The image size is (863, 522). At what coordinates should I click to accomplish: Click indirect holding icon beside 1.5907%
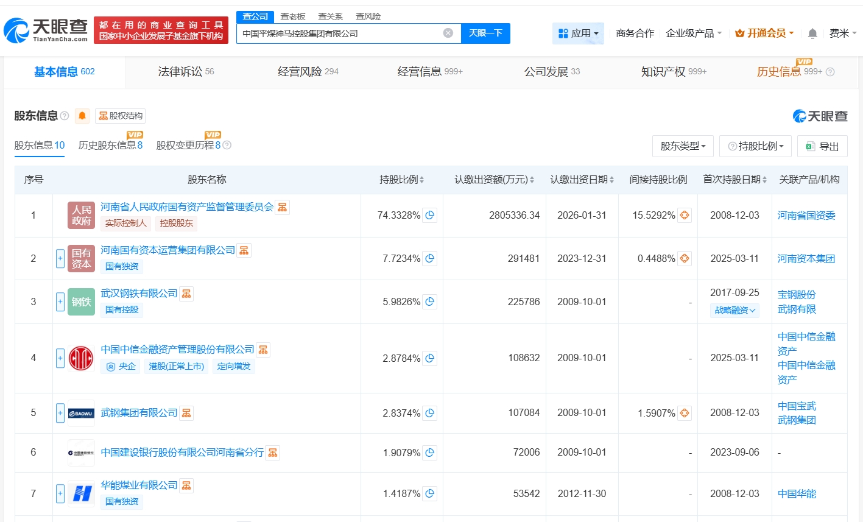coord(685,413)
